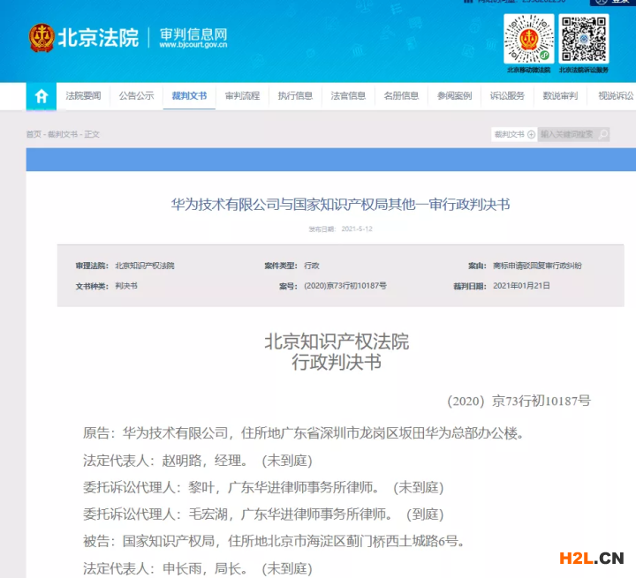Screen dimensions: 636x578
Task: Open the 裁判文书 search type dropdown
Action: click(x=514, y=134)
